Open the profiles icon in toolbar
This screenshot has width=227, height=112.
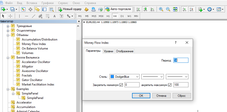(12, 9)
